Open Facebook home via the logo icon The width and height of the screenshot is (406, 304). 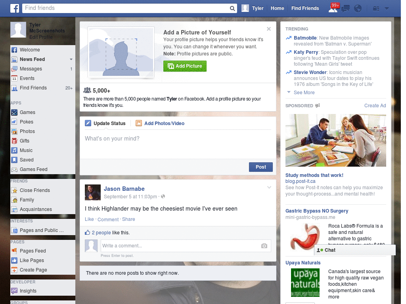(x=15, y=8)
